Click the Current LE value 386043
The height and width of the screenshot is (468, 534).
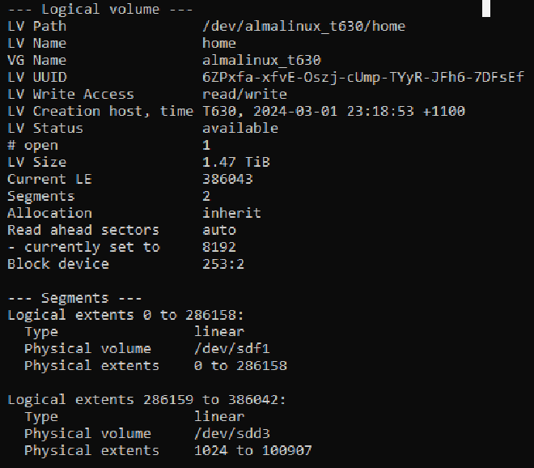click(227, 179)
